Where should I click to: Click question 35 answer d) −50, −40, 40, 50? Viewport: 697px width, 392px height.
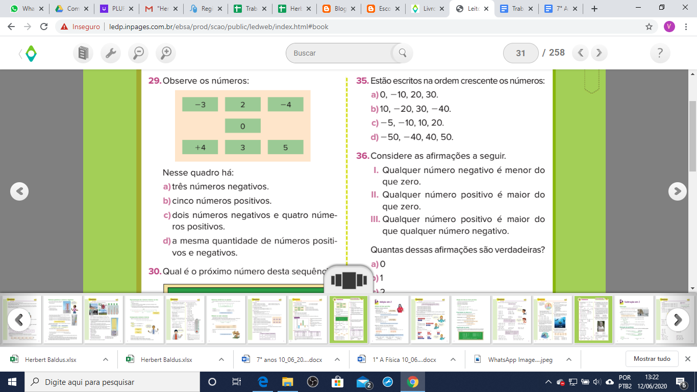click(412, 137)
